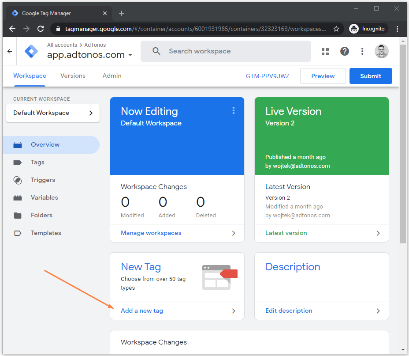Viewport: 409px width, 356px height.
Task: Open the Now Editing card three-dot menu
Action: point(234,110)
